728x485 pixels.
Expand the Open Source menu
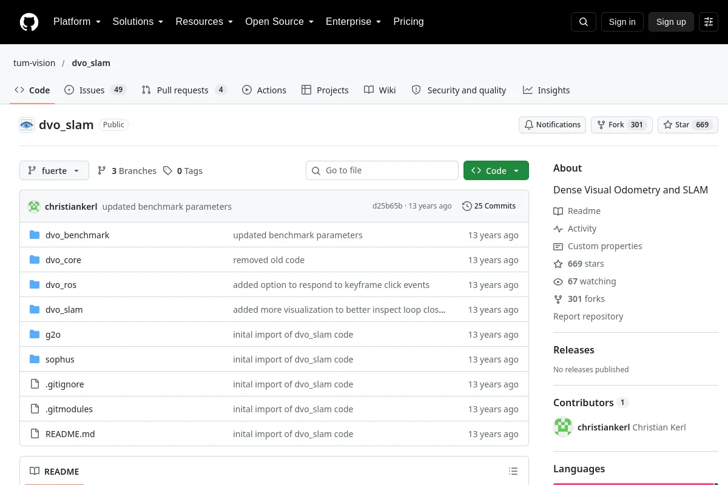[279, 22]
